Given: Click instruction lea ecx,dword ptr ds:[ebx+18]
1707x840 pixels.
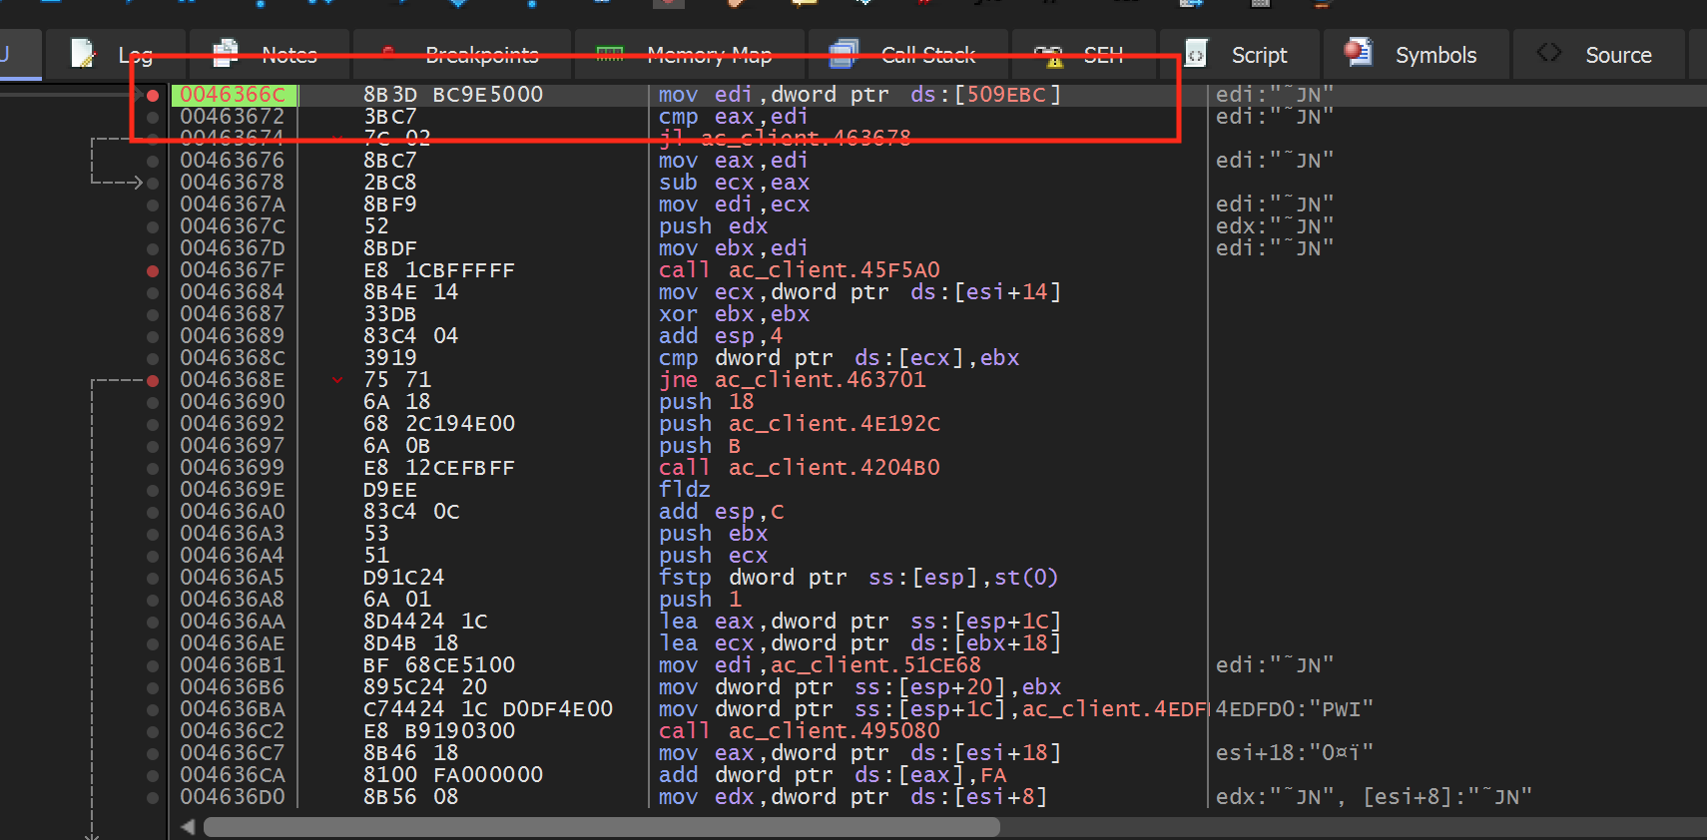Looking at the screenshot, I should pos(859,643).
